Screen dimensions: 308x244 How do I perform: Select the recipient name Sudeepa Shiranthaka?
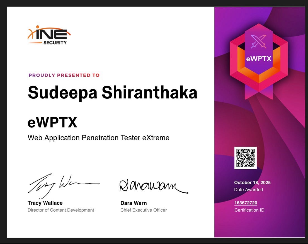[112, 93]
